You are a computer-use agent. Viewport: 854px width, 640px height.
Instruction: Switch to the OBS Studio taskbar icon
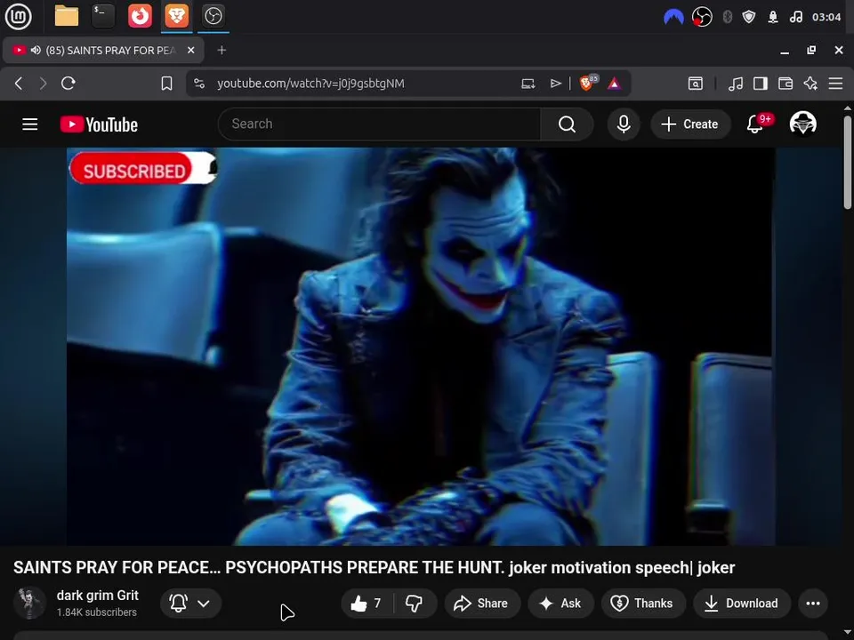pyautogui.click(x=213, y=16)
